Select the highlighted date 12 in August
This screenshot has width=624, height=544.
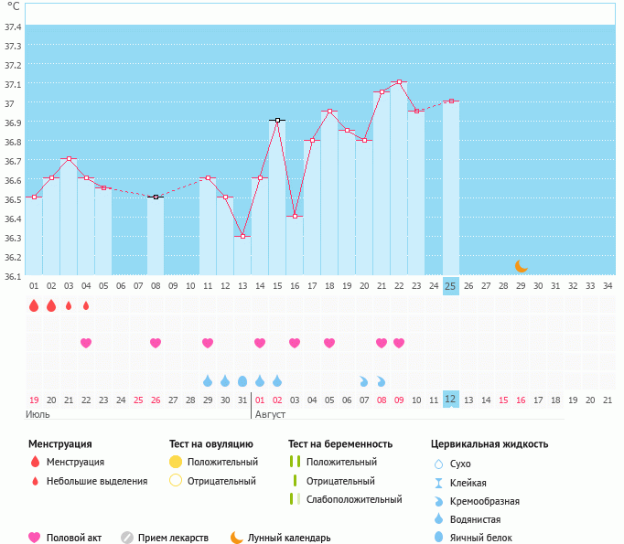click(x=450, y=400)
